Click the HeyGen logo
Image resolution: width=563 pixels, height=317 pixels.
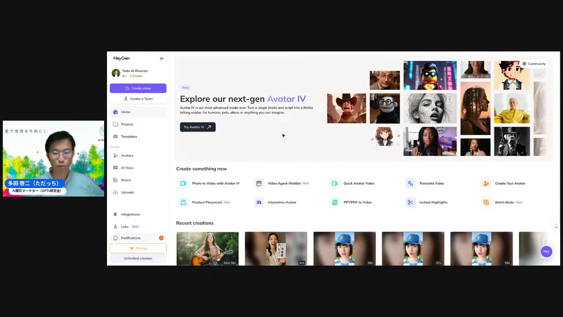[121, 58]
